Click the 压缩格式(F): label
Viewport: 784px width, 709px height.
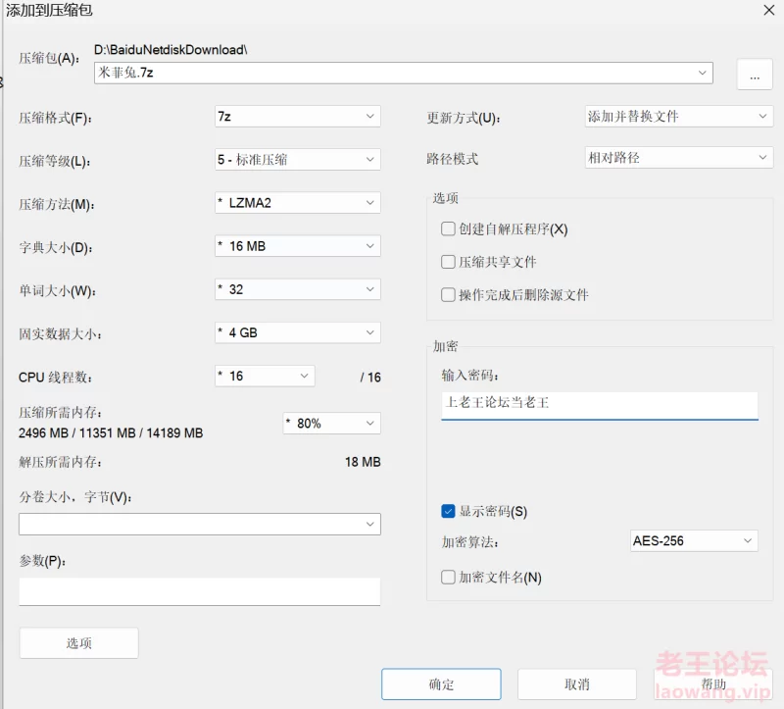pyautogui.click(x=56, y=118)
